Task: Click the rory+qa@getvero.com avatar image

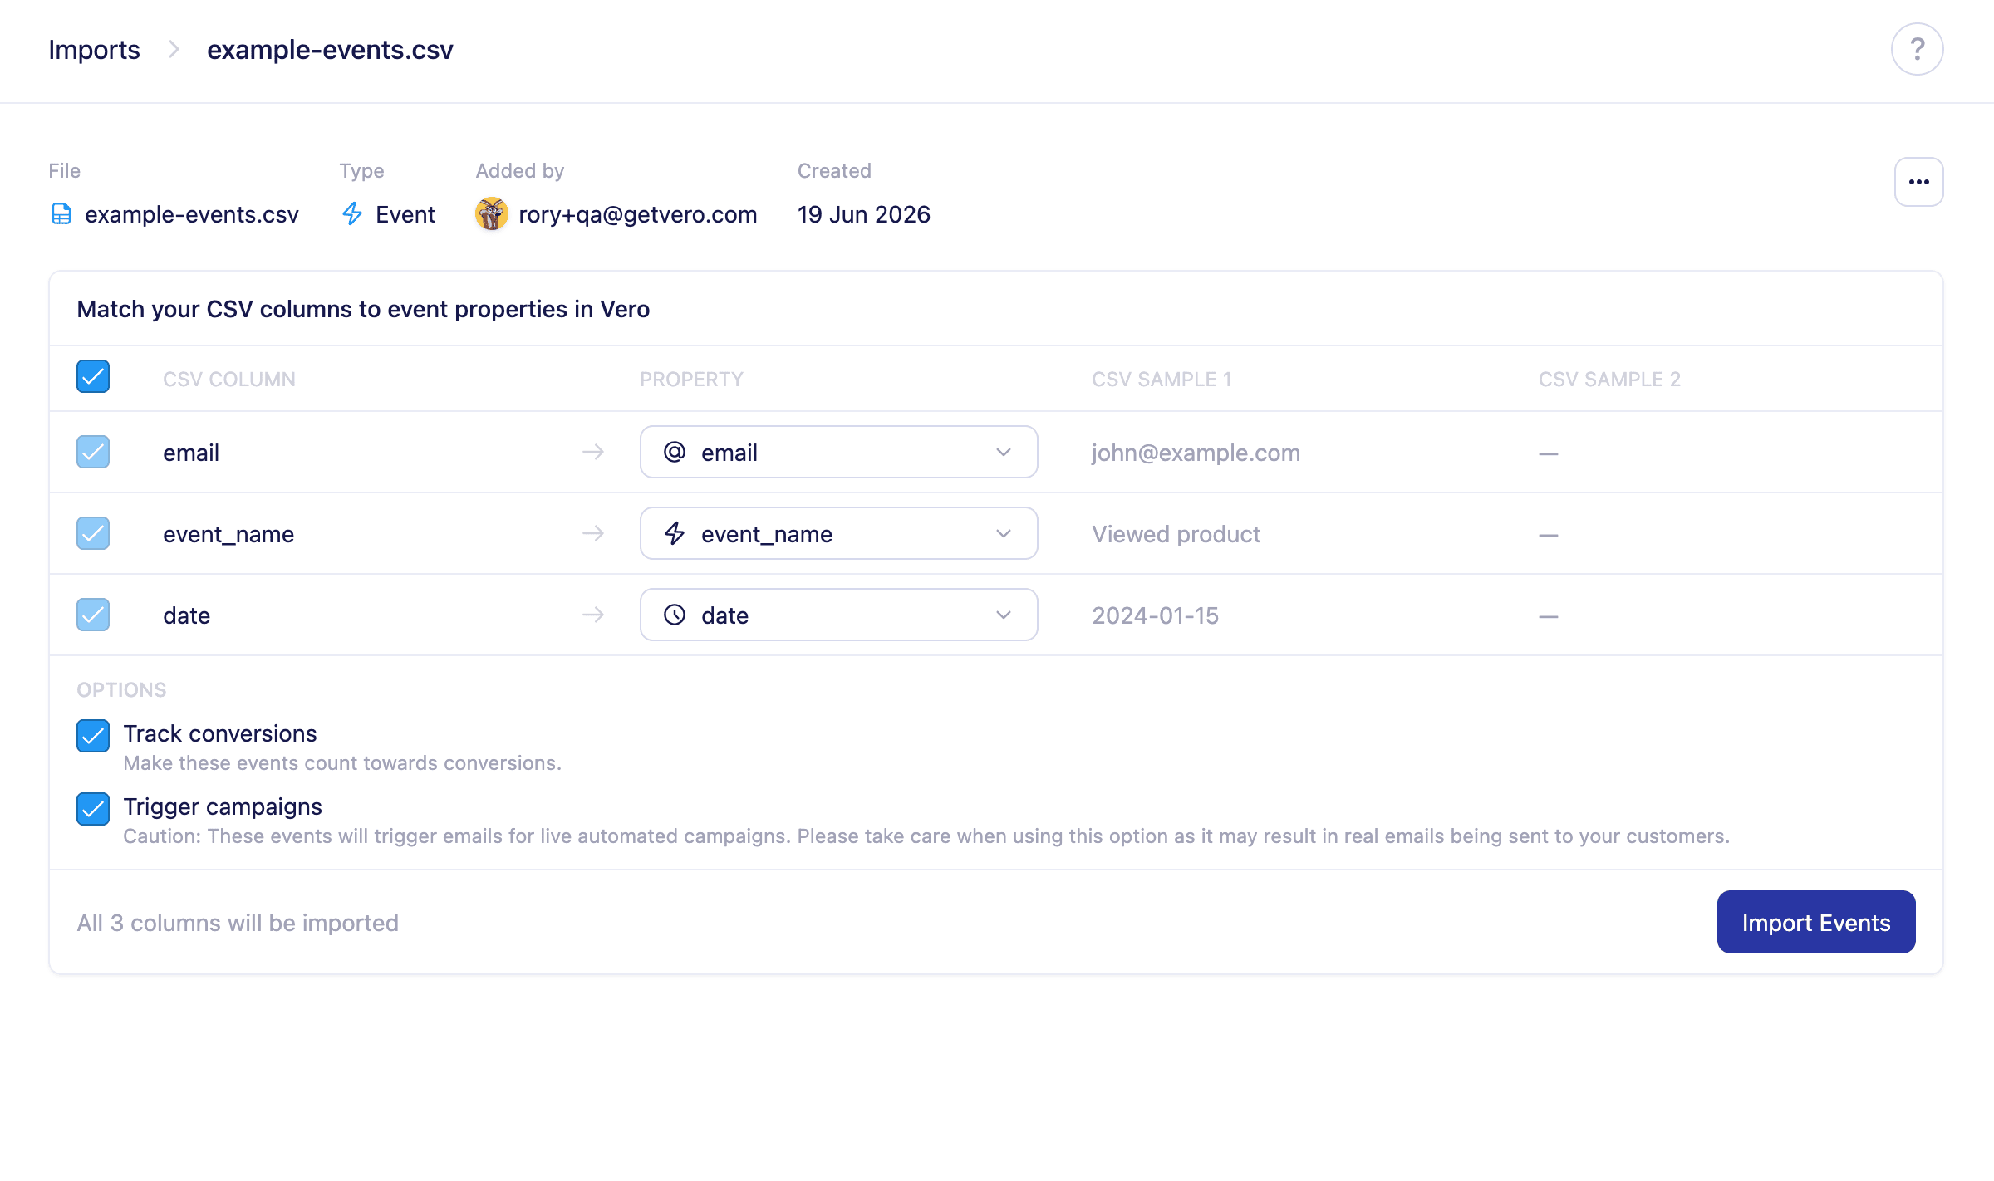Action: point(492,214)
